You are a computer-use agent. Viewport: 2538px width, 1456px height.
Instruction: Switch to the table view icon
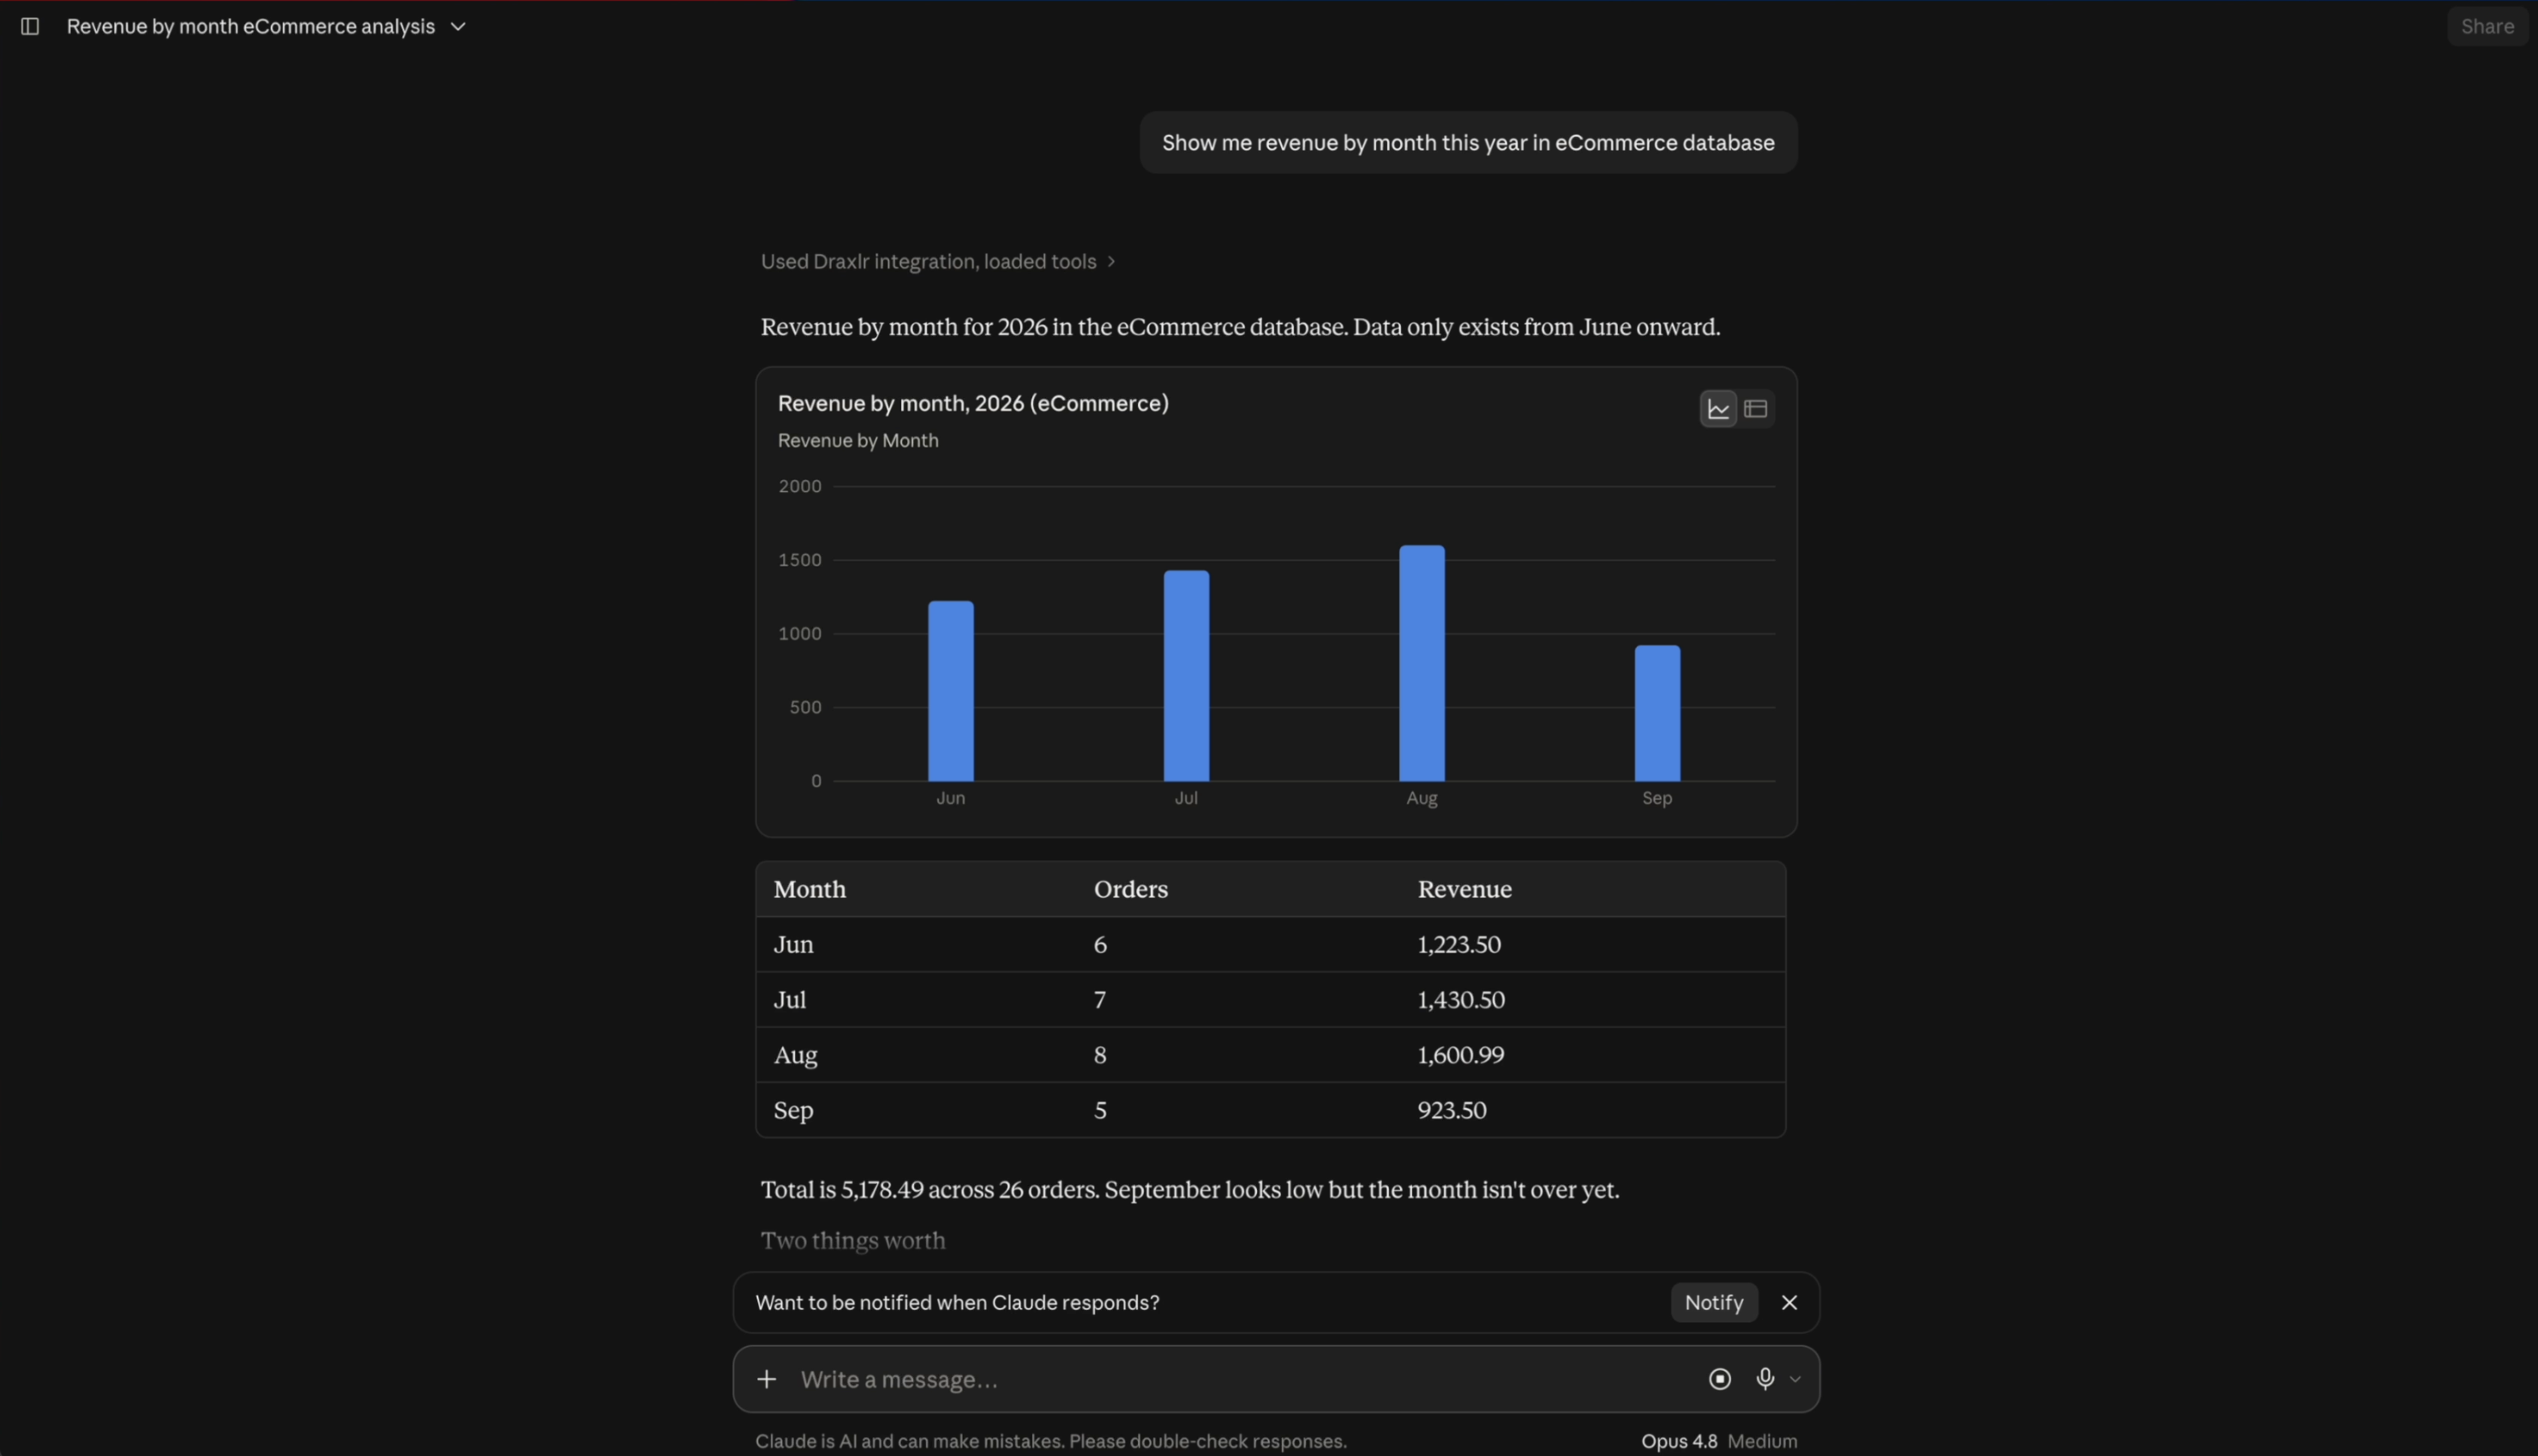pos(1755,409)
